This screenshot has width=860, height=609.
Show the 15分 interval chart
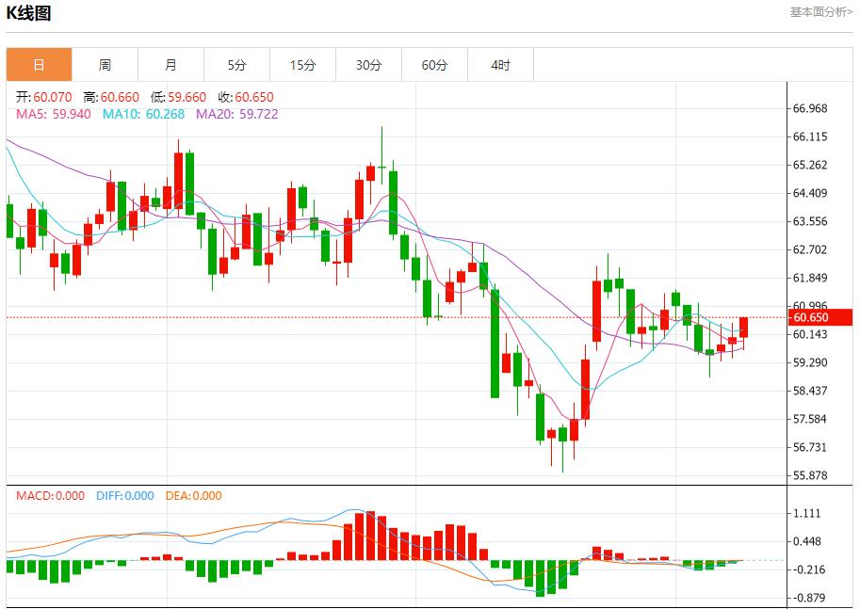(302, 65)
